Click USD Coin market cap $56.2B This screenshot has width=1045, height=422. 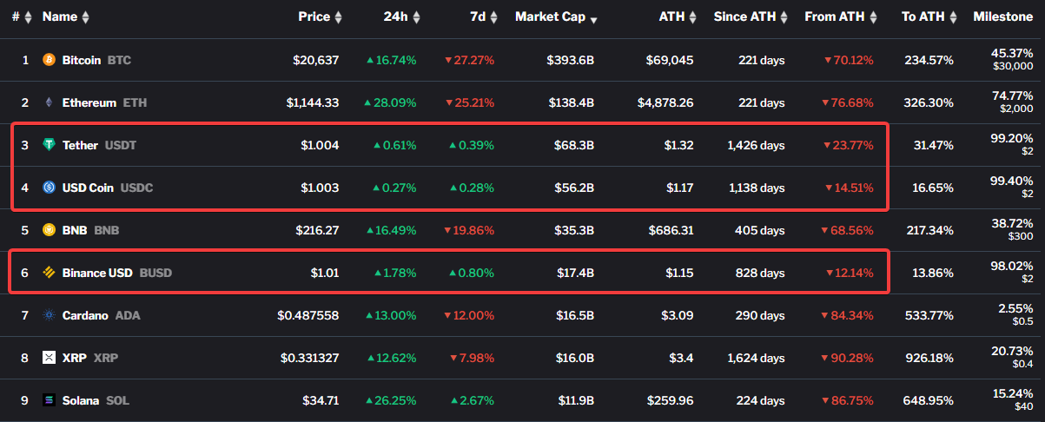pyautogui.click(x=574, y=188)
